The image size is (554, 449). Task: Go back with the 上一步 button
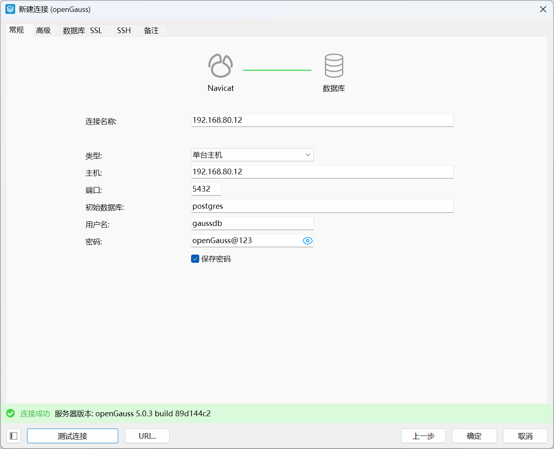coord(423,436)
